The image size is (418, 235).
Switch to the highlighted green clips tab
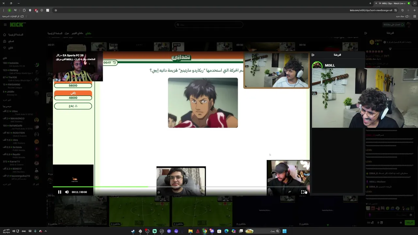(x=88, y=33)
